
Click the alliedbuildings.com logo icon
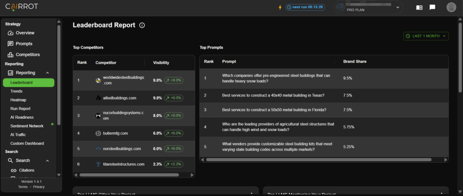point(98,98)
